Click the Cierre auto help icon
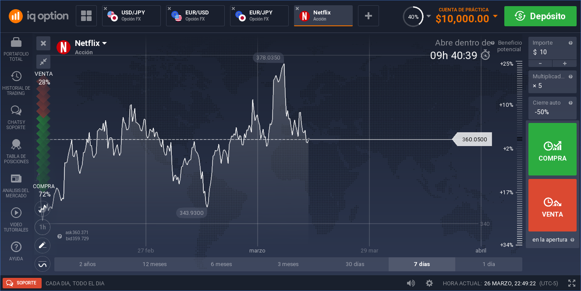The width and height of the screenshot is (581, 291). [570, 103]
